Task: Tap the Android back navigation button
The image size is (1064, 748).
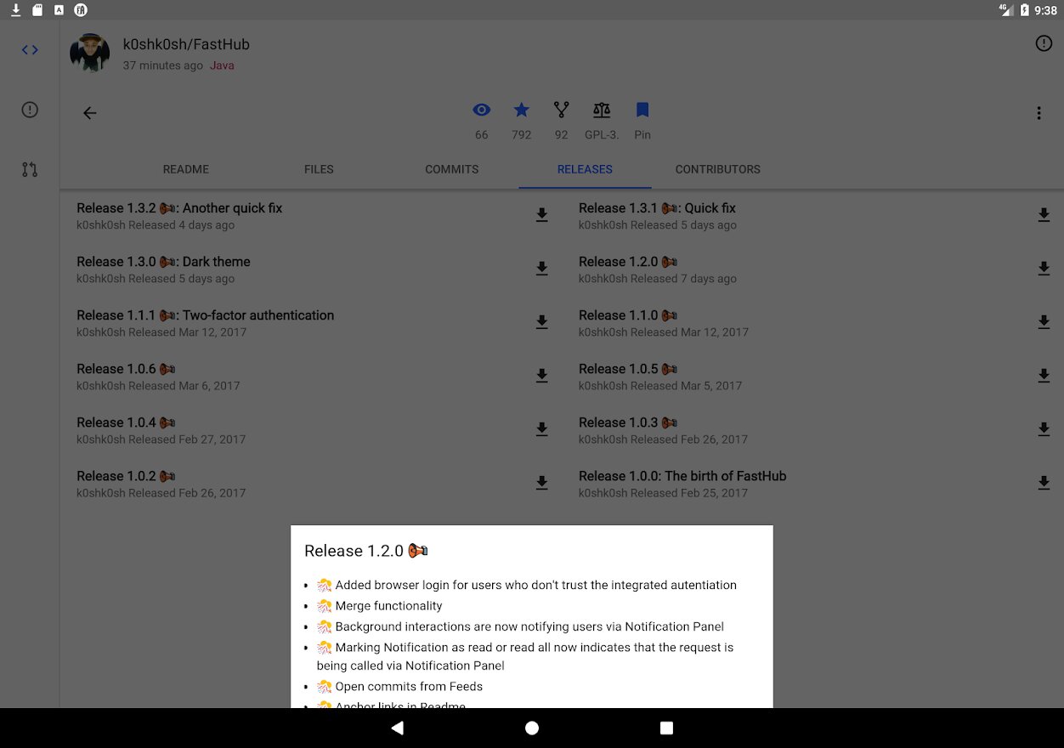Action: (397, 728)
